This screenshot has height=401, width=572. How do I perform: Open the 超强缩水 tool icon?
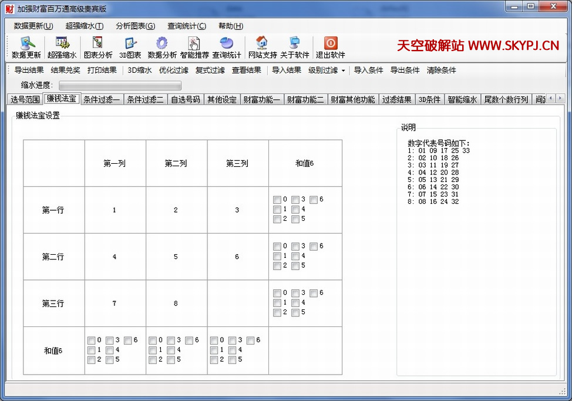click(x=62, y=43)
